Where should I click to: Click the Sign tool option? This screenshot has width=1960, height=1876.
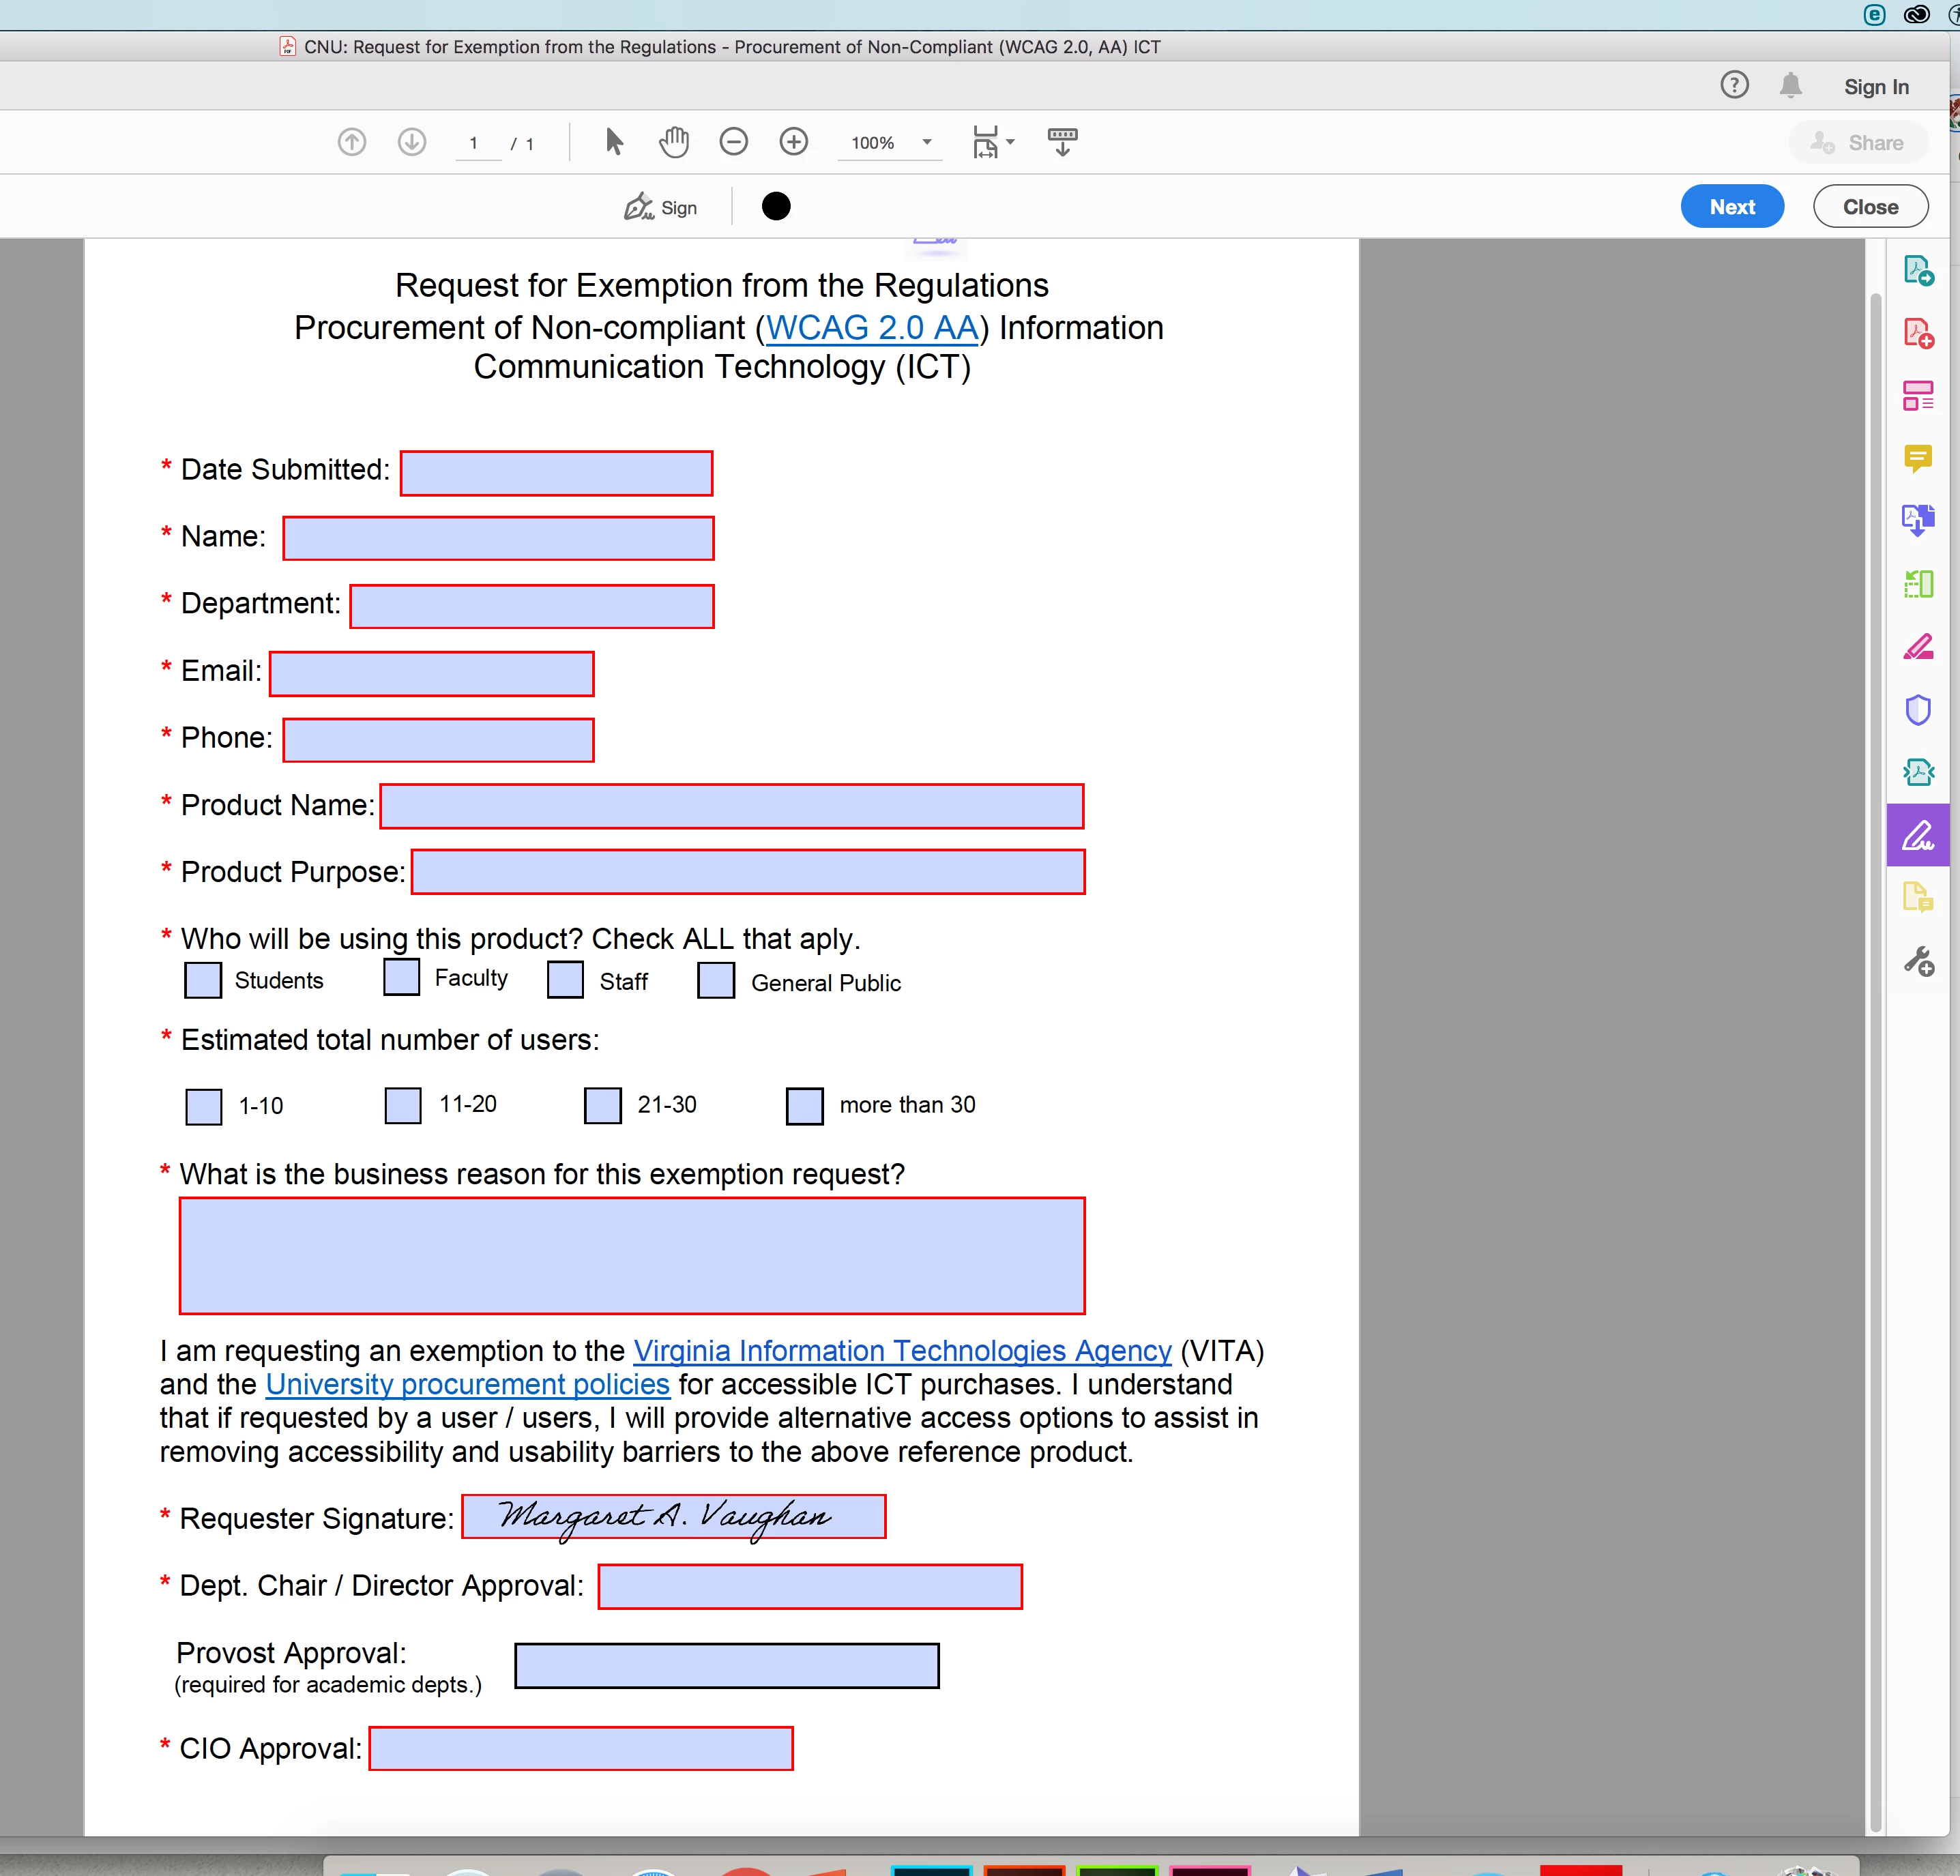[661, 207]
